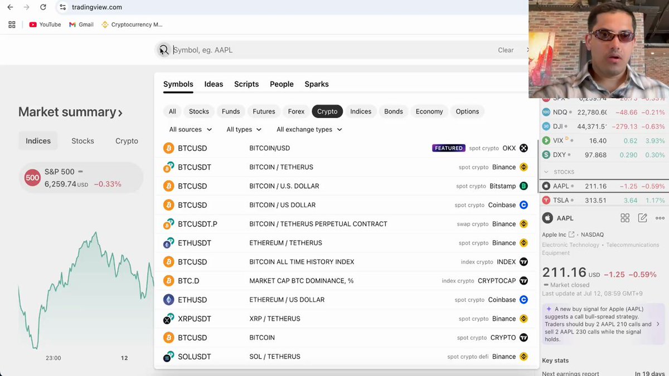Switch to the Sparks tab
Image resolution: width=669 pixels, height=376 pixels.
pyautogui.click(x=317, y=84)
